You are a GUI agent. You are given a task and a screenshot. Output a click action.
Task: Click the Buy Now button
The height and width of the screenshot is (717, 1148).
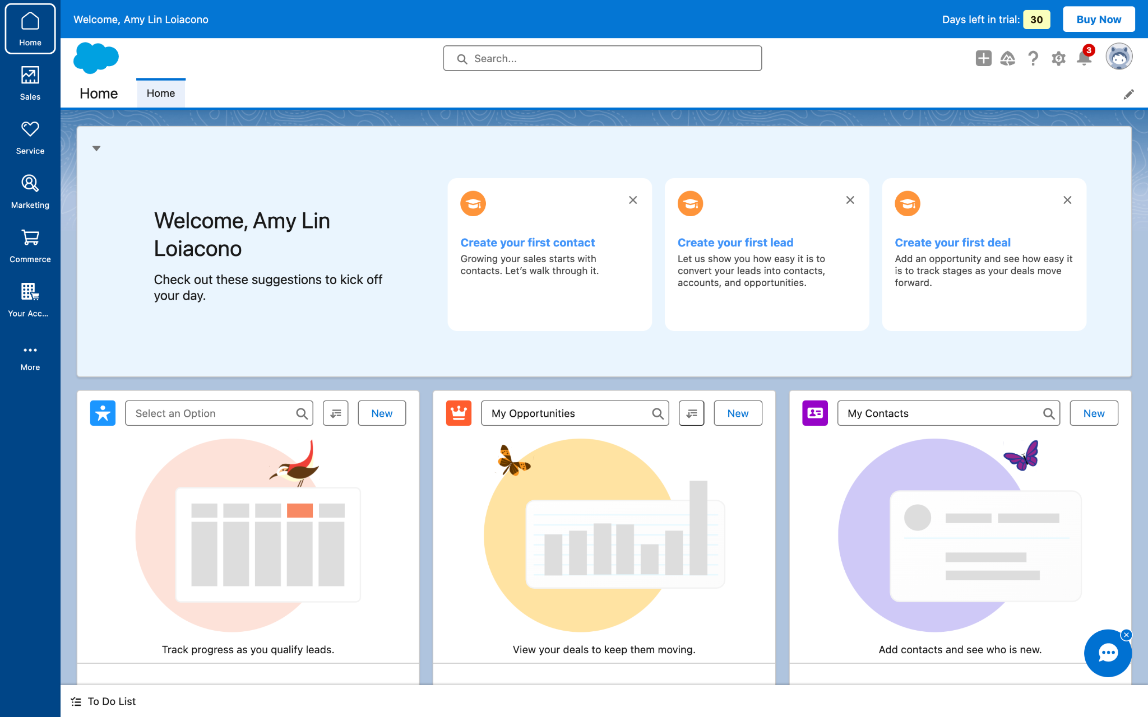(1098, 20)
